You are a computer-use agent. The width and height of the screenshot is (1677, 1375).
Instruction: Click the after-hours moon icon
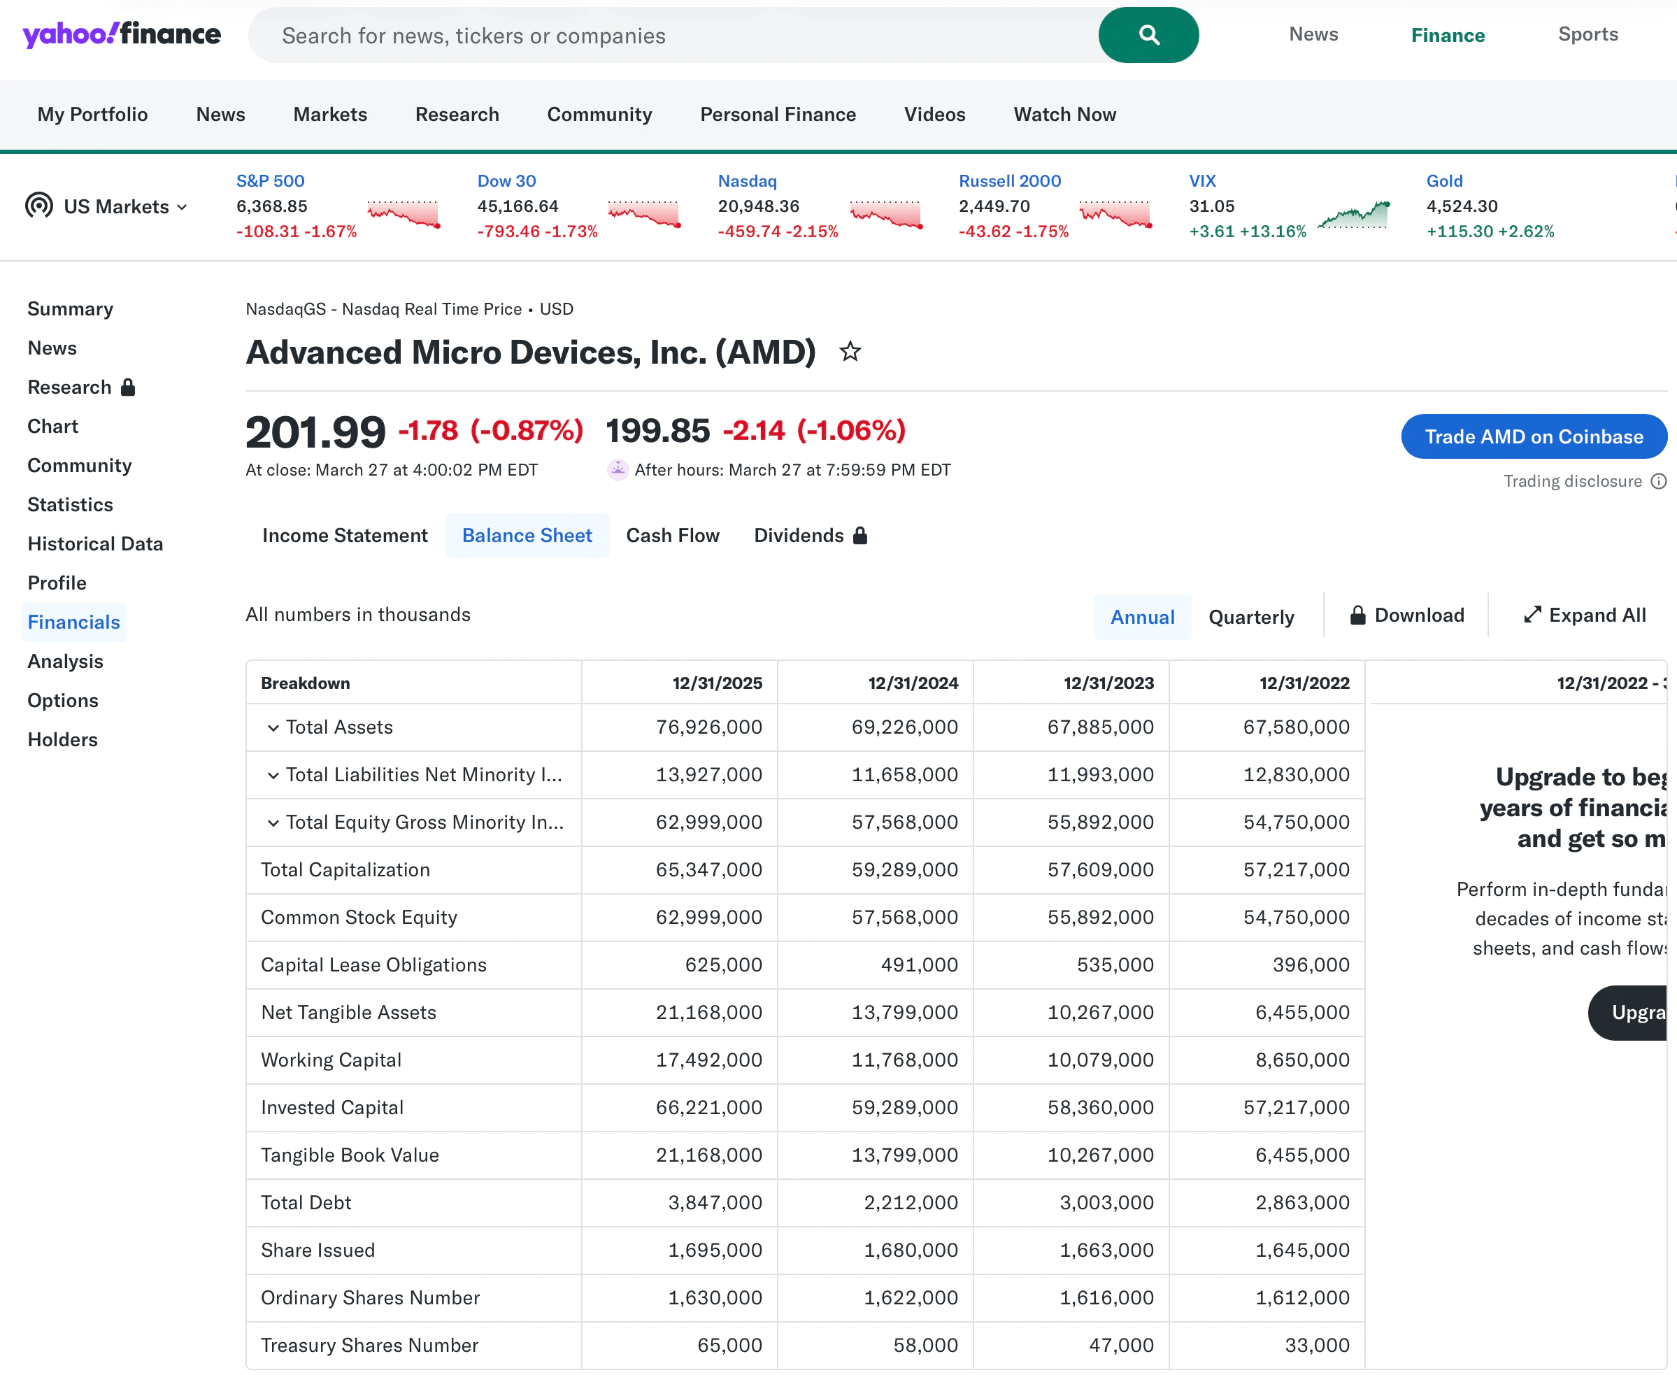(x=618, y=469)
